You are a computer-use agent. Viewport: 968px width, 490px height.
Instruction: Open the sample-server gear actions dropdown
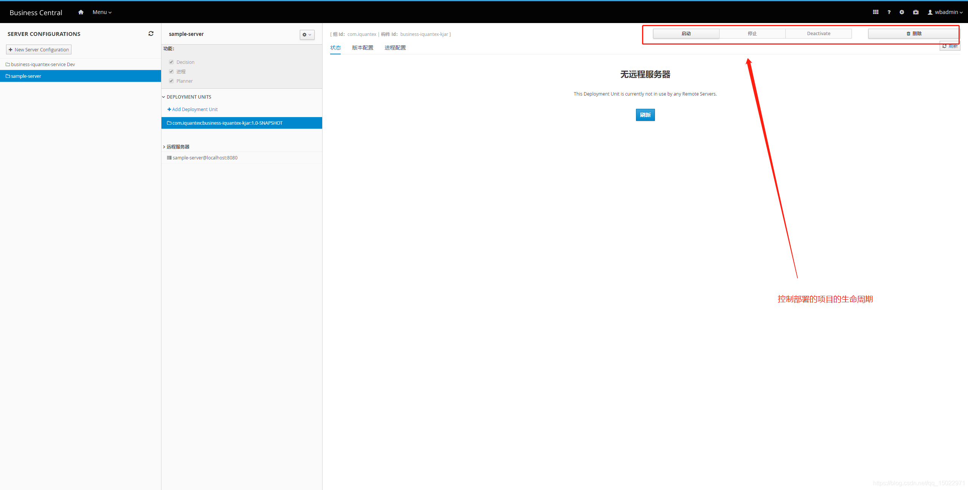307,35
